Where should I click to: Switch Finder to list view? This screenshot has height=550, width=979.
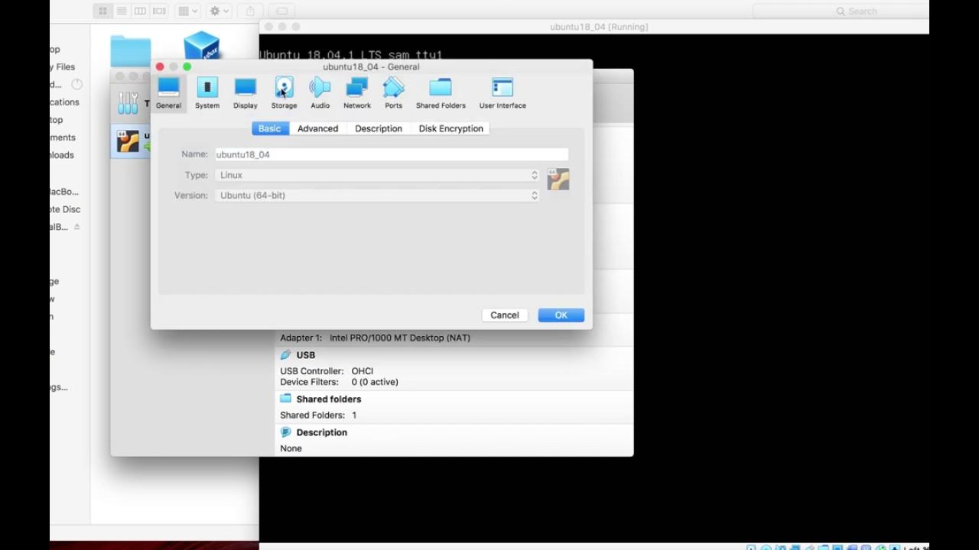122,11
